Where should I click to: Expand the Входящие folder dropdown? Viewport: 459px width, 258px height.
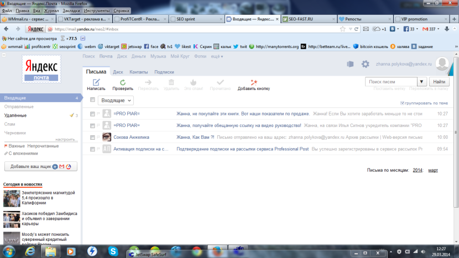tap(116, 100)
